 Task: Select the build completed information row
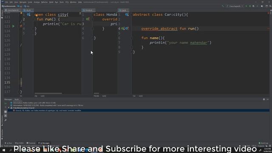click(48, 105)
